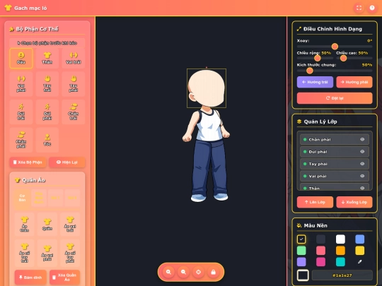Choose the Áo vai trái clothing item
The height and width of the screenshot is (286, 382).
click(70, 224)
